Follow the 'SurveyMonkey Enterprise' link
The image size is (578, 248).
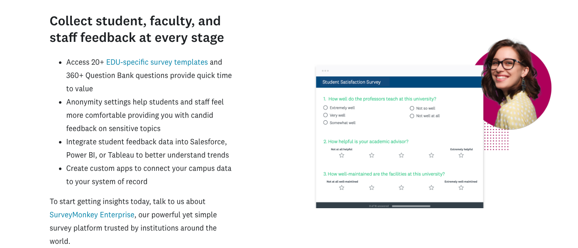click(x=92, y=215)
